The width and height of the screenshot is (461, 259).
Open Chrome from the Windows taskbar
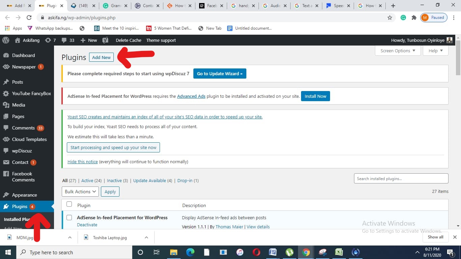click(306, 252)
